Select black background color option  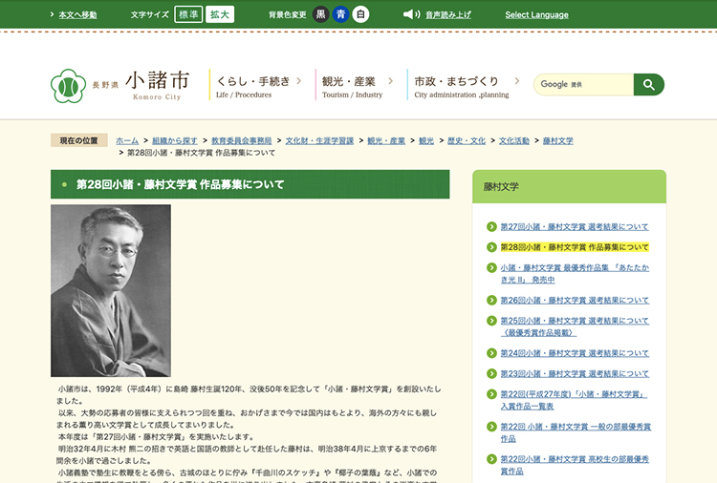point(320,14)
